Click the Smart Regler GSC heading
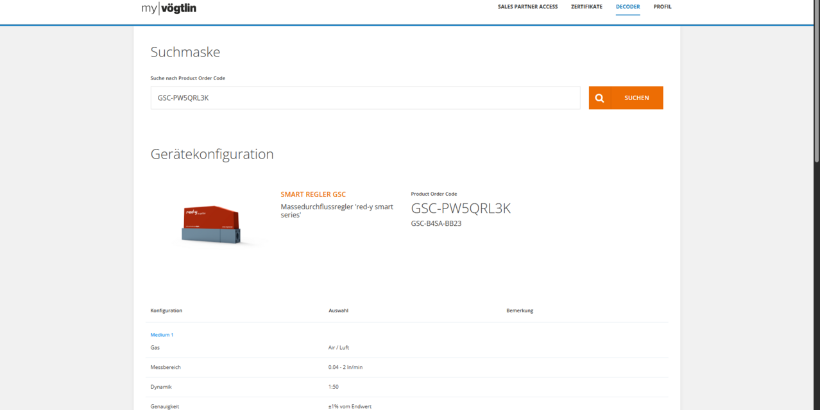 click(x=313, y=194)
